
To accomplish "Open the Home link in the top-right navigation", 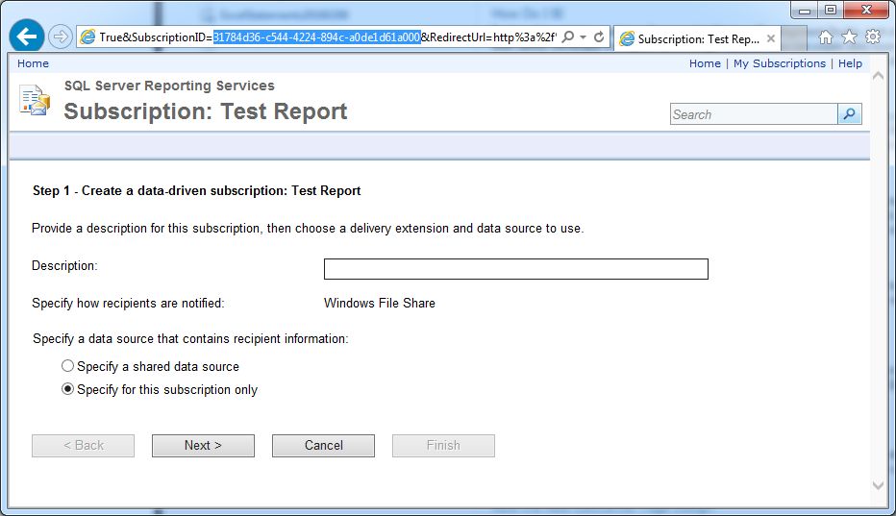I will point(705,63).
